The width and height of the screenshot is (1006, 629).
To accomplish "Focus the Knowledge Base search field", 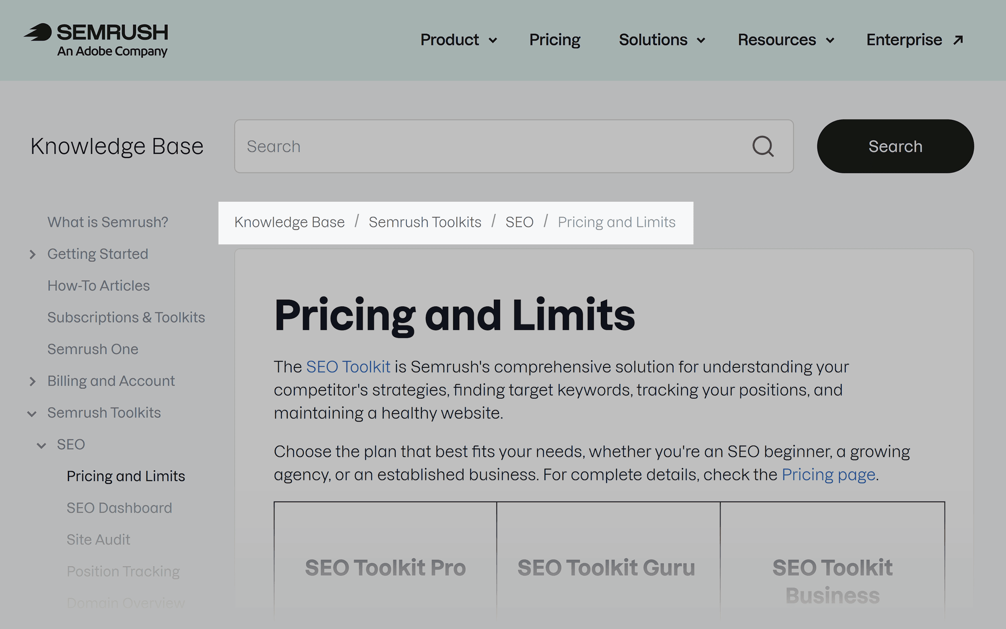I will coord(514,146).
